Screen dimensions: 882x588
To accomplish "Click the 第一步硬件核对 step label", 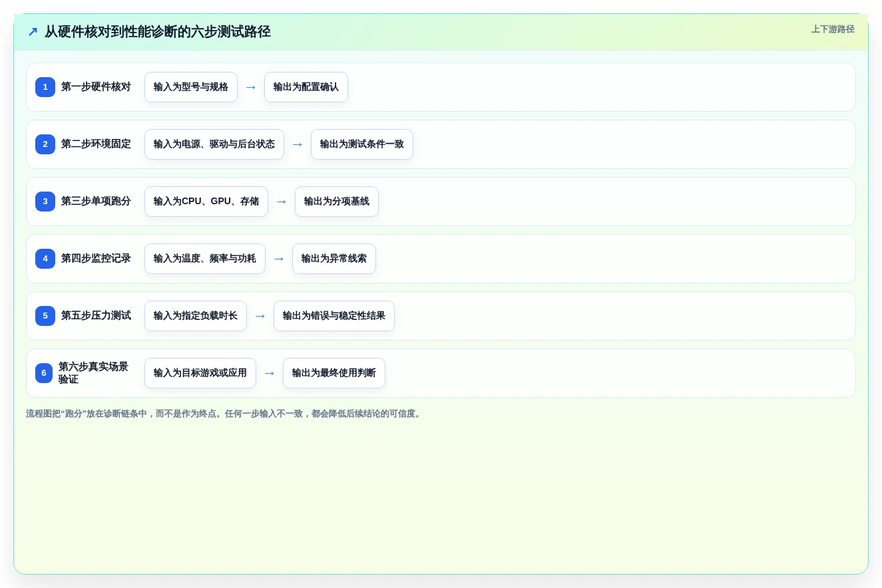I will point(96,87).
